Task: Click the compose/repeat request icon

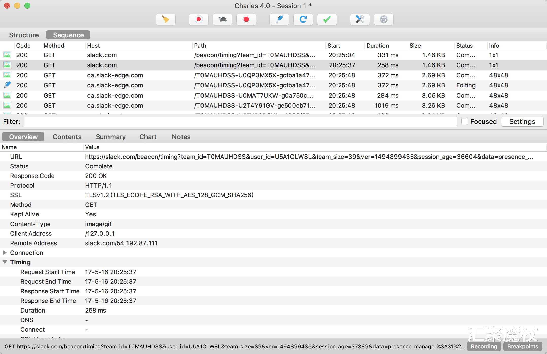Action: pyautogui.click(x=303, y=19)
